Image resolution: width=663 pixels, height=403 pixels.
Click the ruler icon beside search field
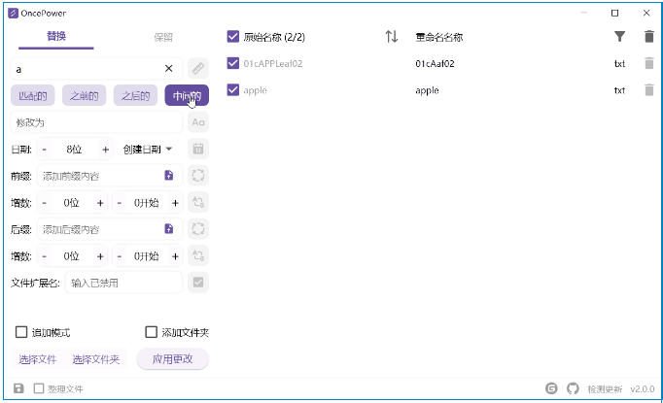[198, 68]
